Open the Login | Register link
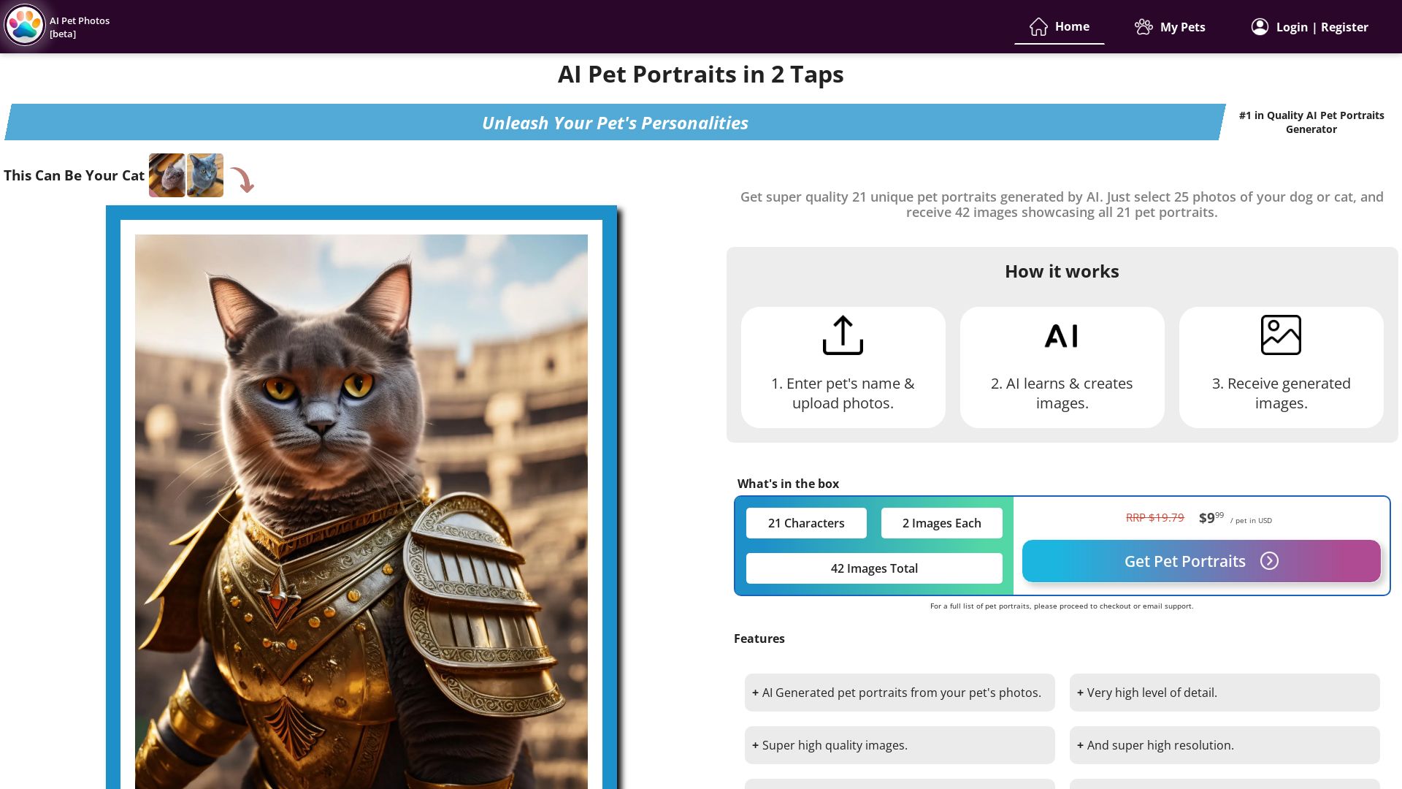This screenshot has height=789, width=1402. pos(1322,26)
